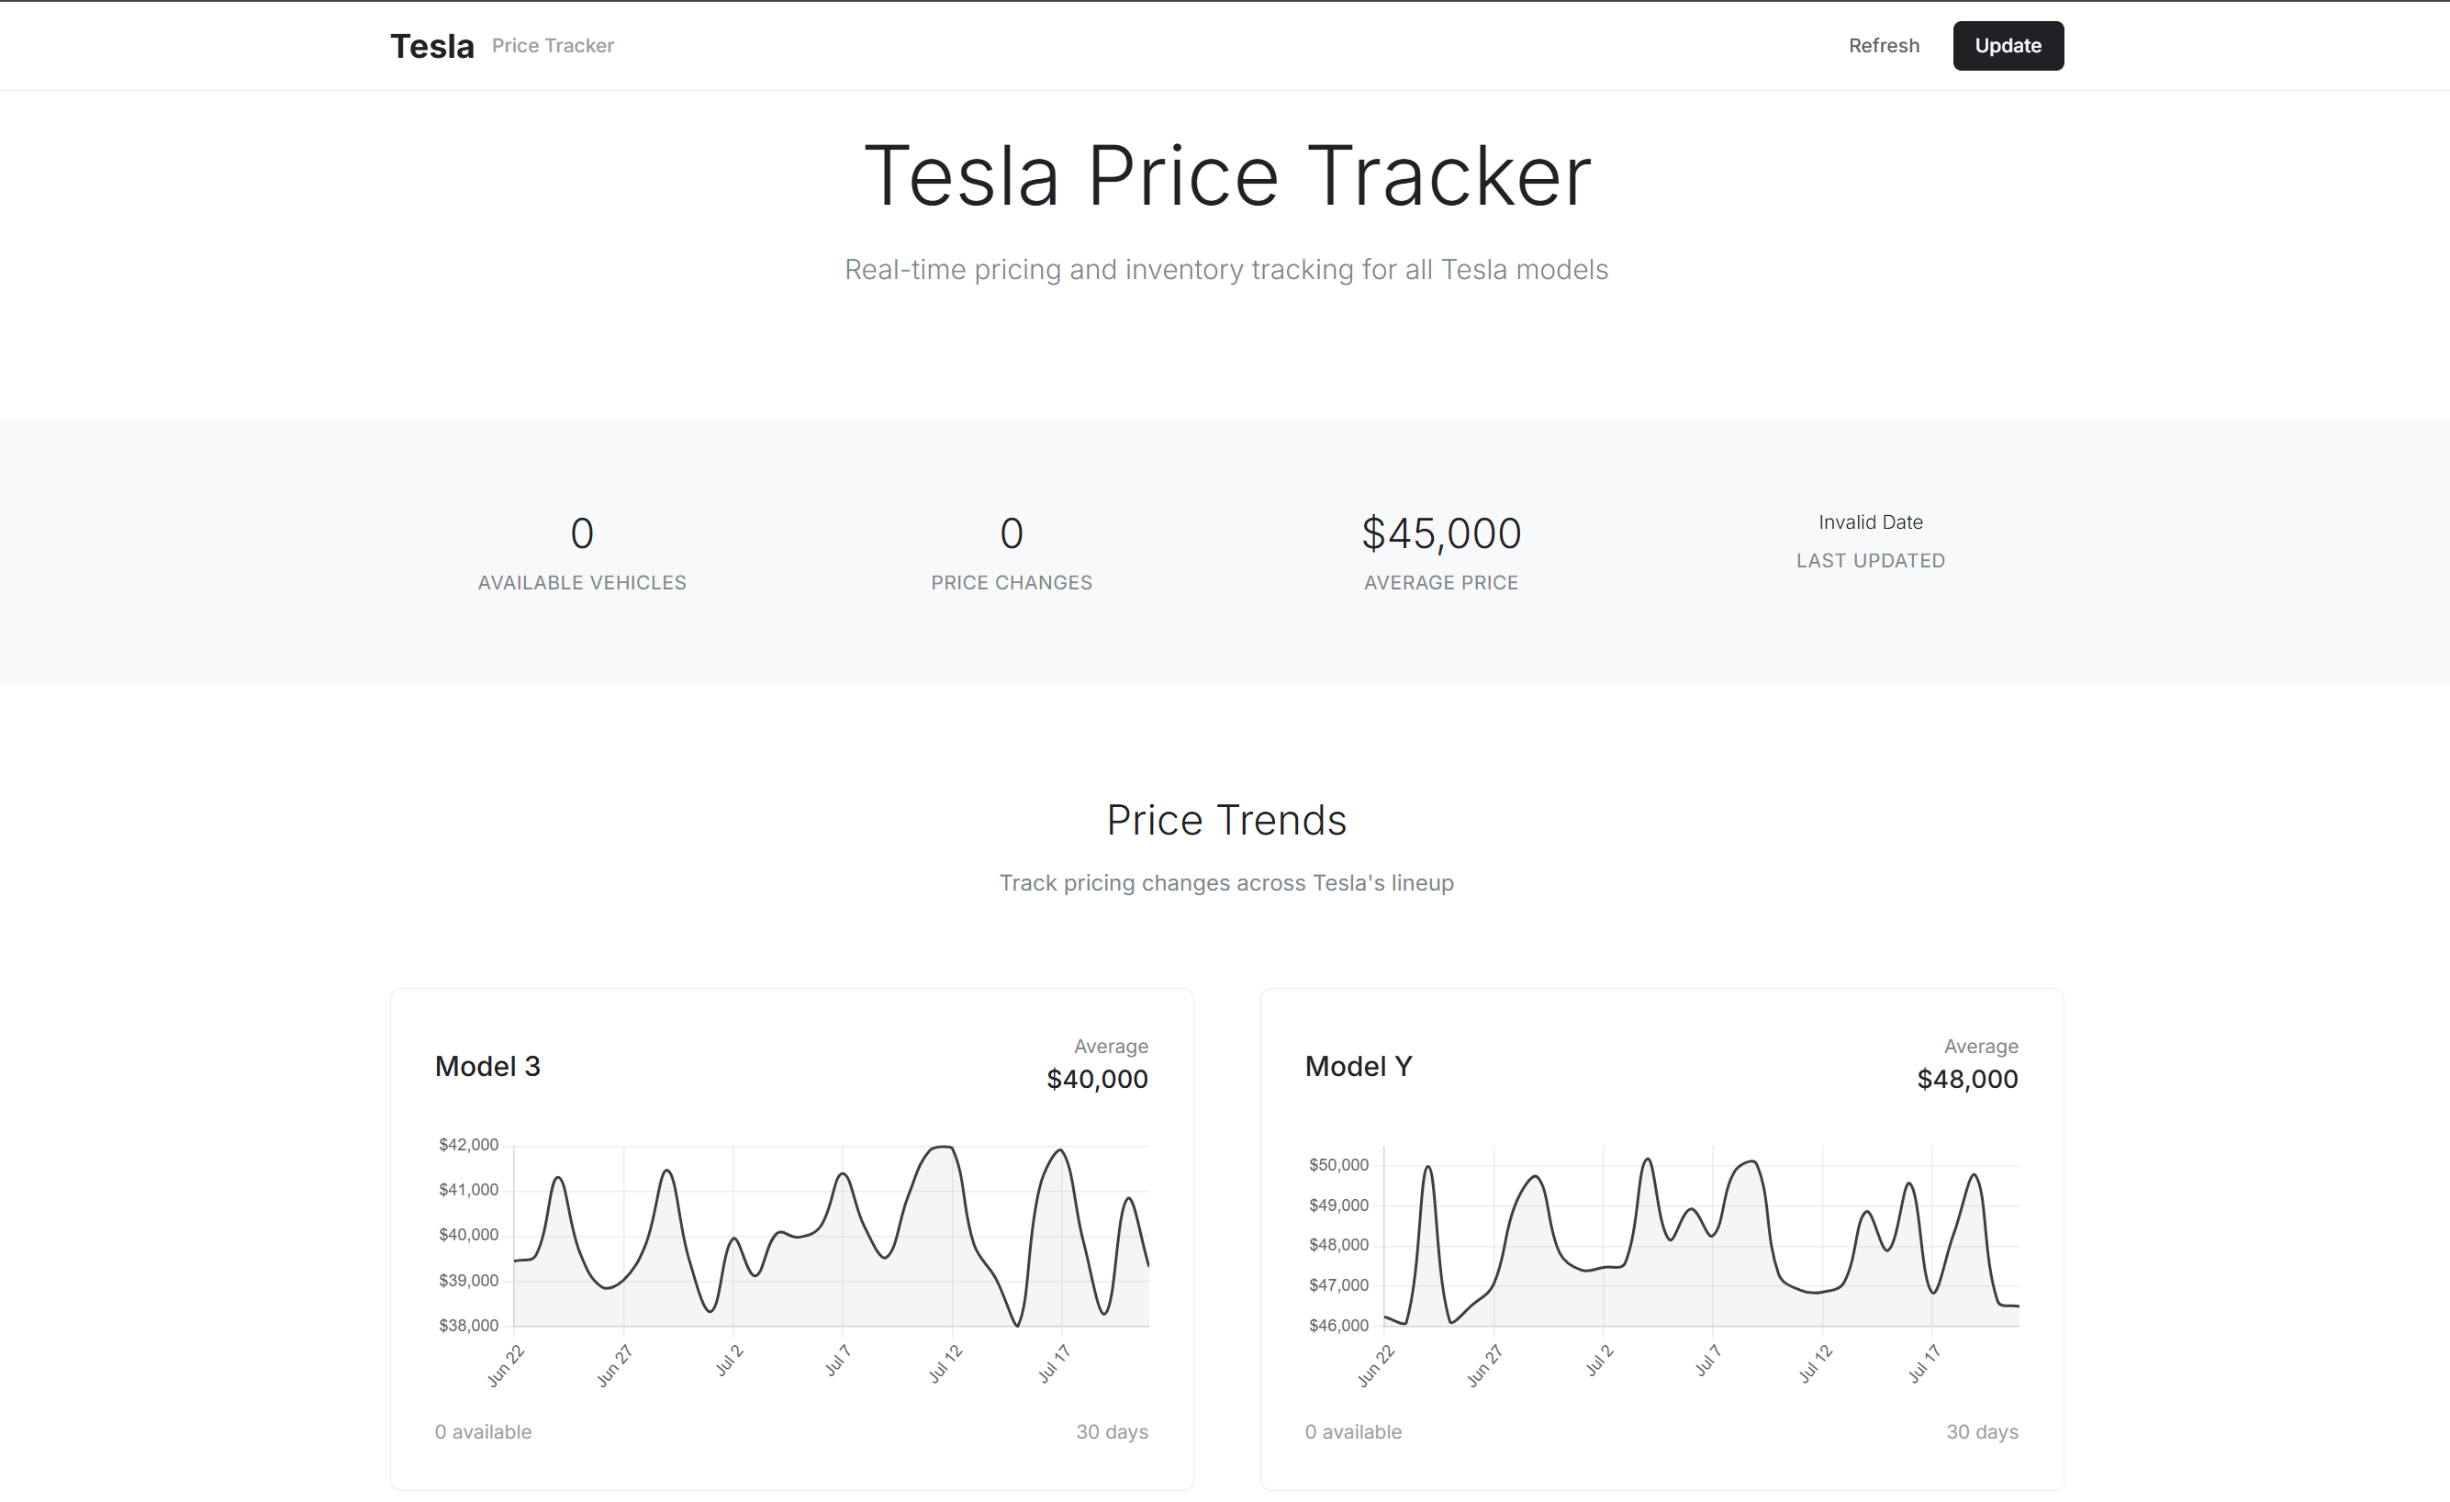Click the Model 3 0 available text

coord(483,1432)
